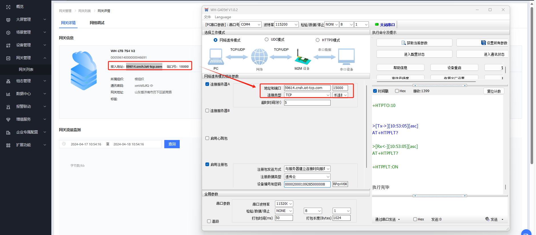
Task: Click the 概览 overview sidebar icon
Action: coord(8,7)
